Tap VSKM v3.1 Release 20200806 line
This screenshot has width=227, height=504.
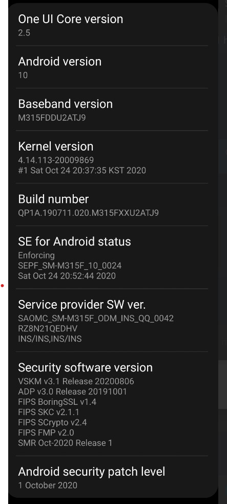click(76, 381)
